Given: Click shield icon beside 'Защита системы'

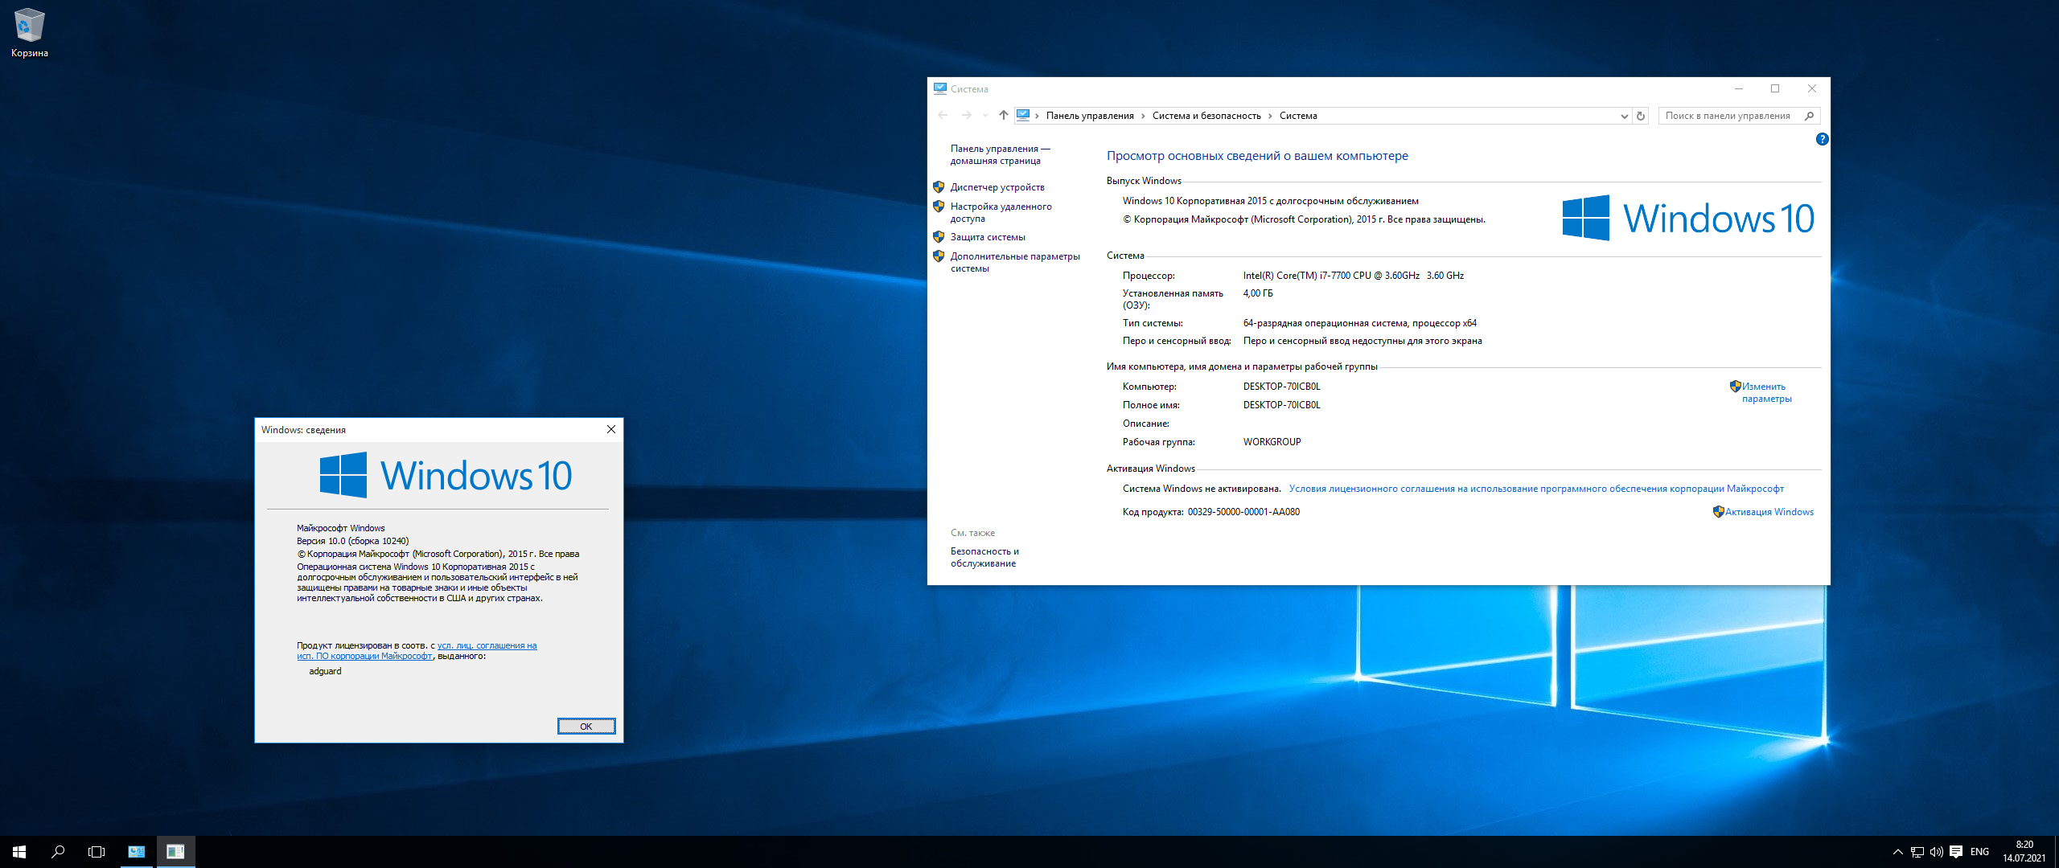Looking at the screenshot, I should (939, 236).
